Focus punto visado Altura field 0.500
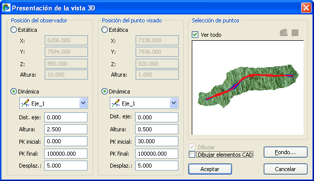Viewport: 314px width, 181px height. tap(157, 129)
